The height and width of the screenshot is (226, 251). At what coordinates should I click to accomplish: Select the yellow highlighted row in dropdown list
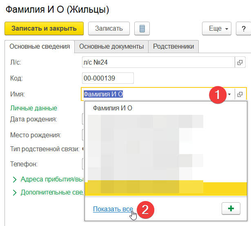166,188
